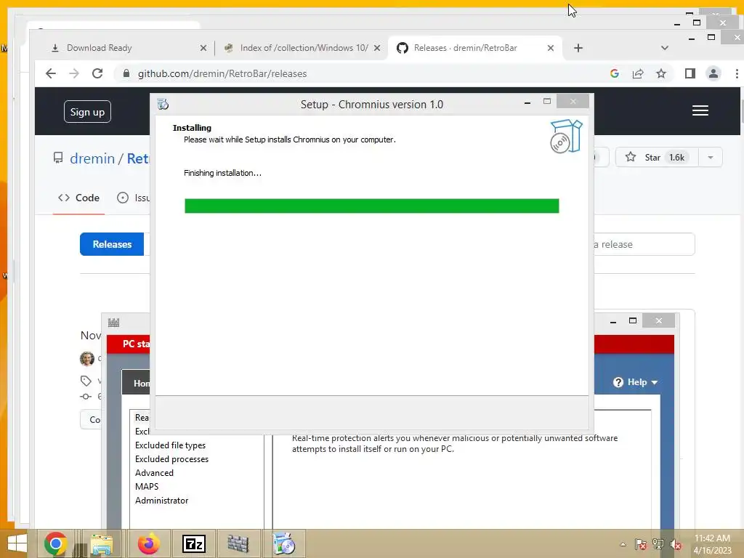Screen dimensions: 744x558
Task: Click the muted volume tray icon
Action: (x=675, y=544)
